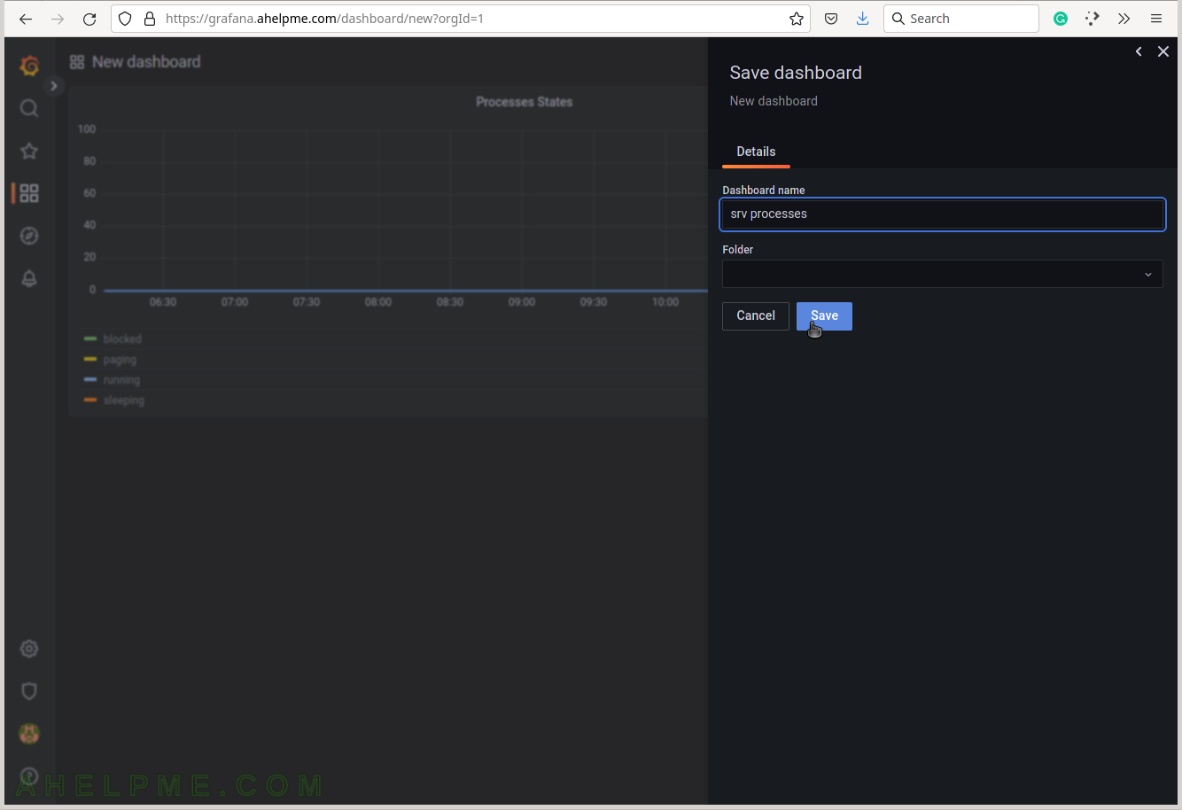This screenshot has height=810, width=1182.
Task: Open Configuration gear icon in sidebar
Action: pyautogui.click(x=29, y=649)
